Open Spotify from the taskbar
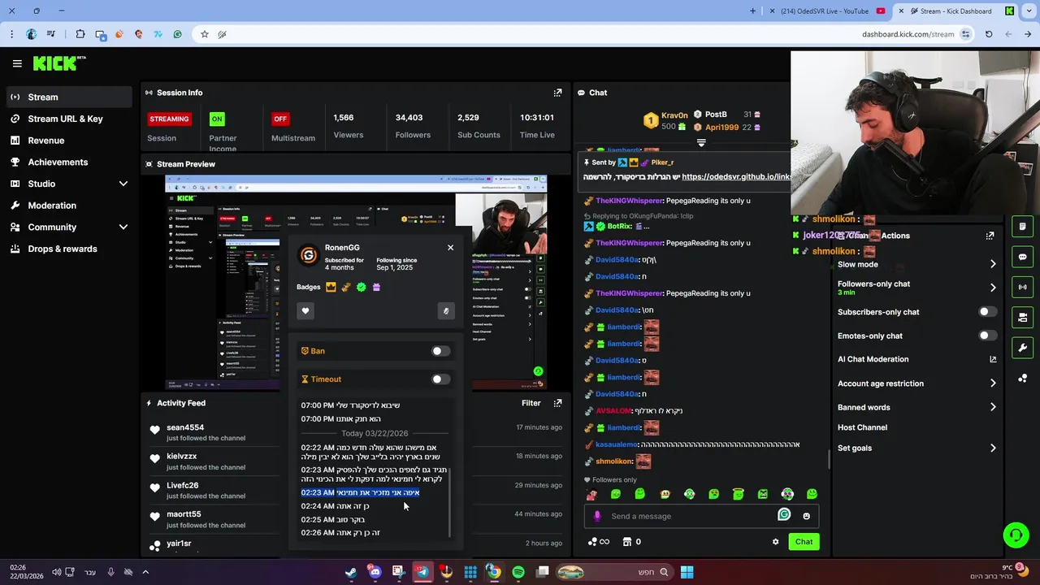 [518, 572]
